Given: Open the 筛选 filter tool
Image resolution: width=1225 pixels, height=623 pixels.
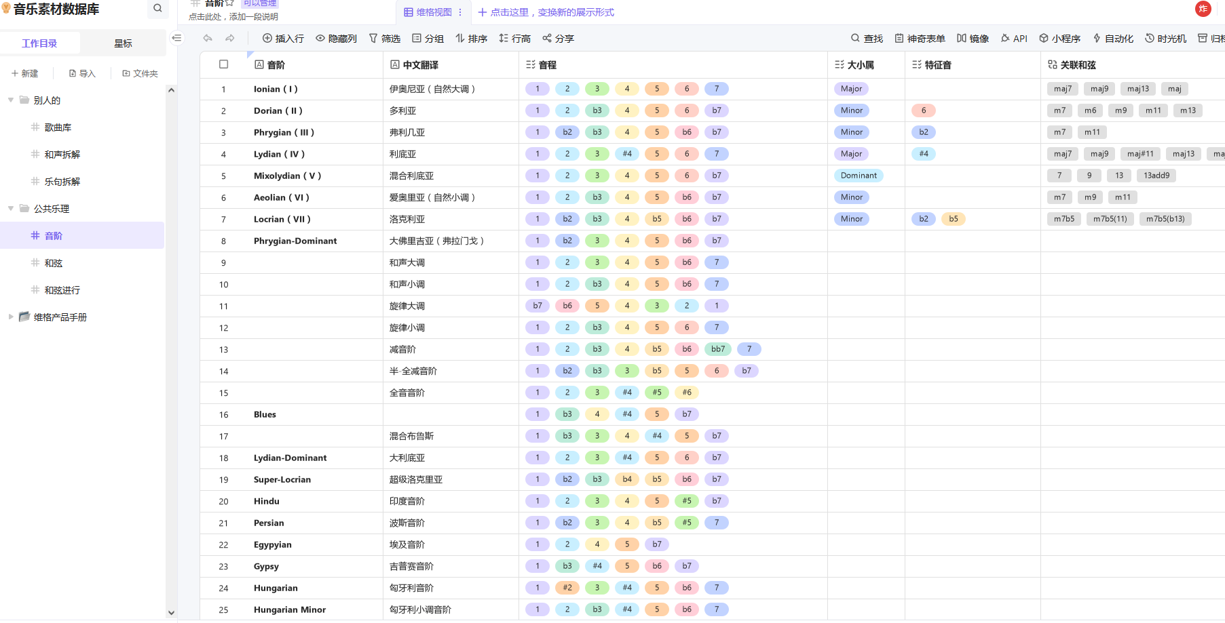Looking at the screenshot, I should [x=384, y=39].
